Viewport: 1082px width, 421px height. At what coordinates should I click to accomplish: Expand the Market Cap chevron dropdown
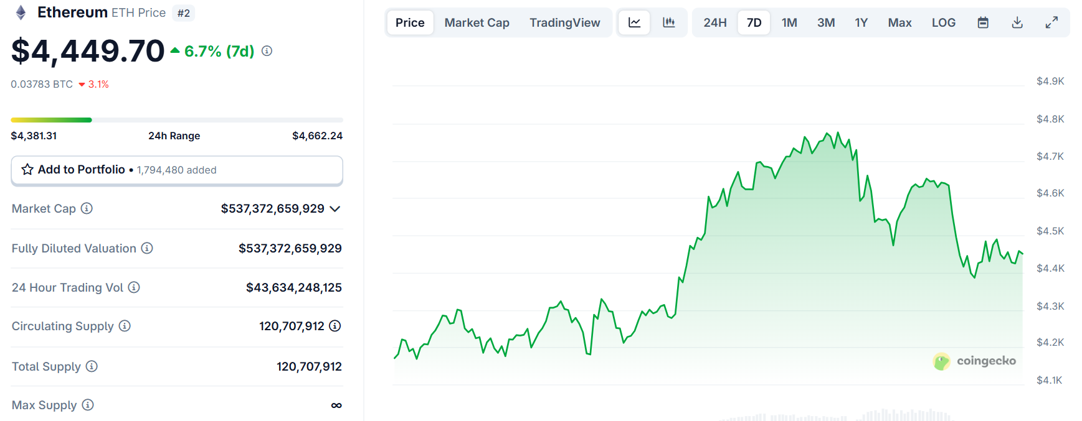(335, 209)
